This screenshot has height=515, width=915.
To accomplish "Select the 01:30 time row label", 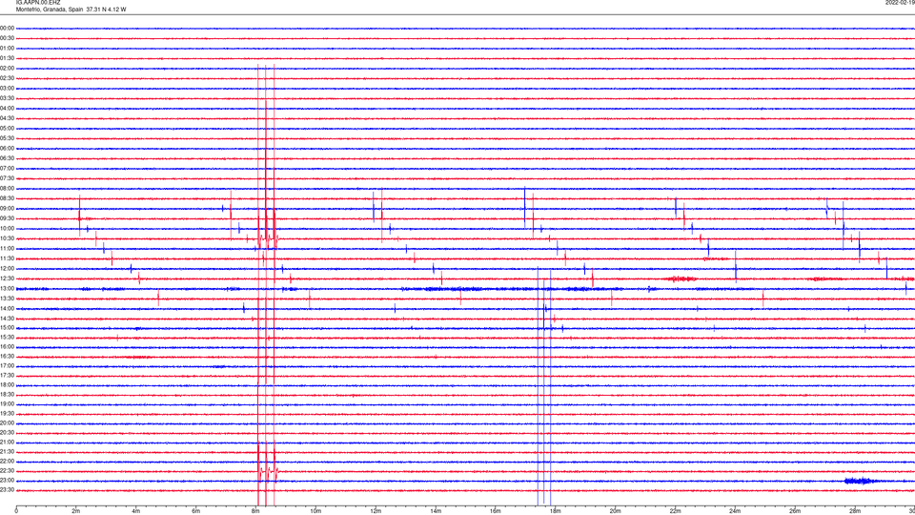I will pyautogui.click(x=7, y=58).
